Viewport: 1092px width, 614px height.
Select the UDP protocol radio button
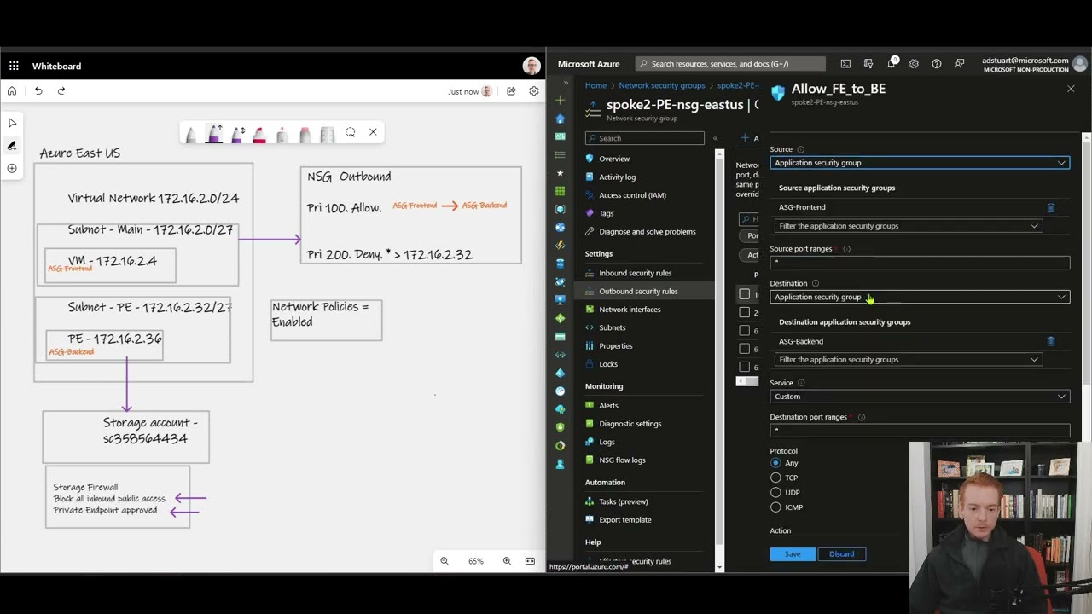tap(775, 492)
